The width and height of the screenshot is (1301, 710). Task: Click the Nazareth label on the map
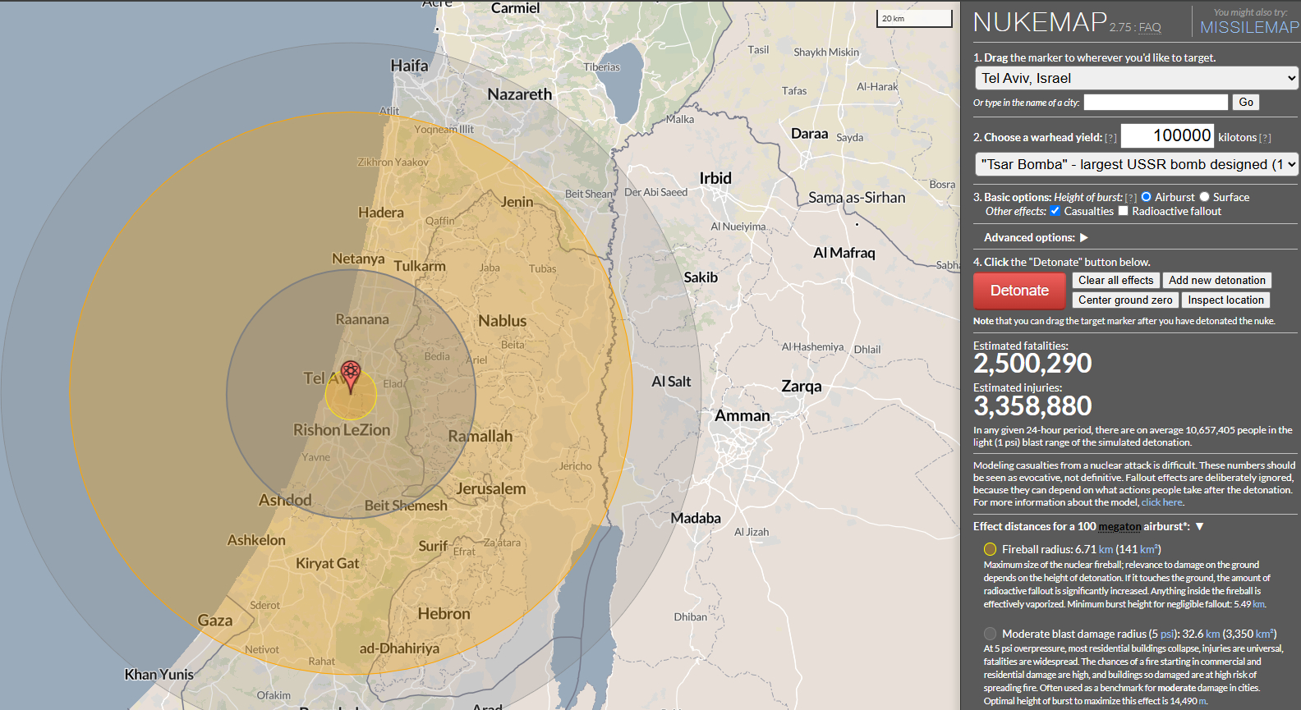(x=520, y=94)
